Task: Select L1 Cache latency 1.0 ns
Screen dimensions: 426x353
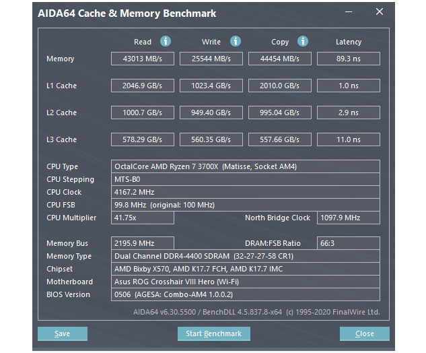Action: (x=349, y=86)
